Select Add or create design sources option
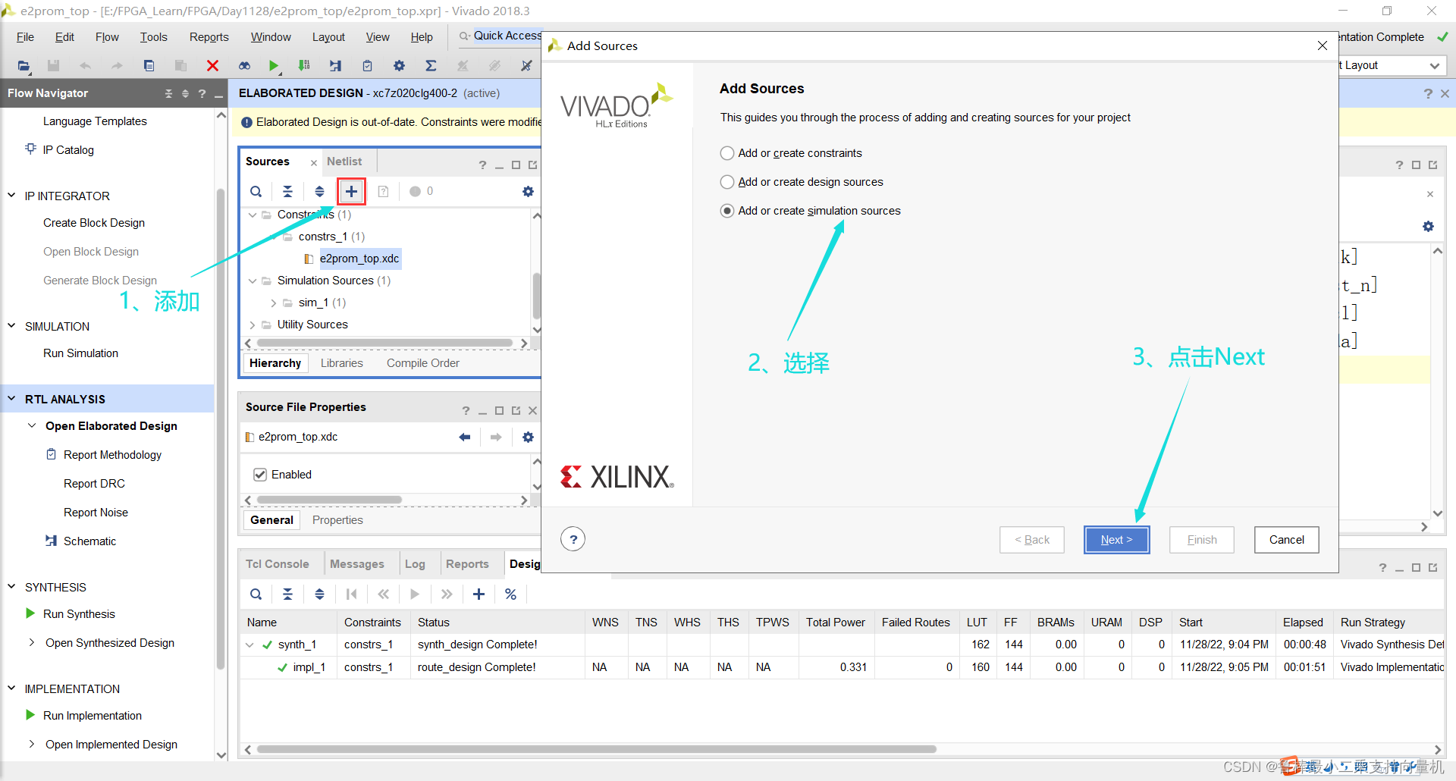The height and width of the screenshot is (781, 1456). [726, 182]
